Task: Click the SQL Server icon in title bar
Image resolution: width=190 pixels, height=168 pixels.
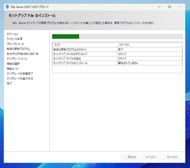Action: click(7, 7)
